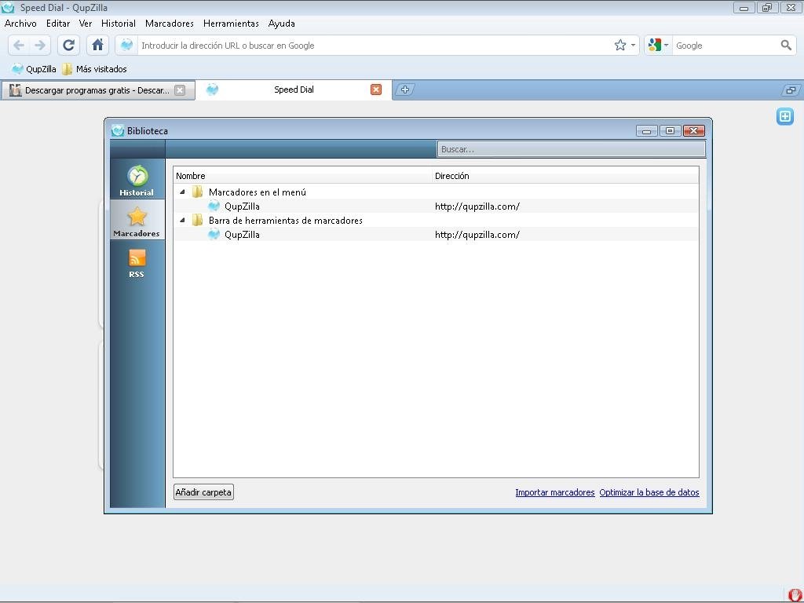This screenshot has height=603, width=804.
Task: Switch to the Descargar programas gratis tab
Action: click(x=97, y=90)
